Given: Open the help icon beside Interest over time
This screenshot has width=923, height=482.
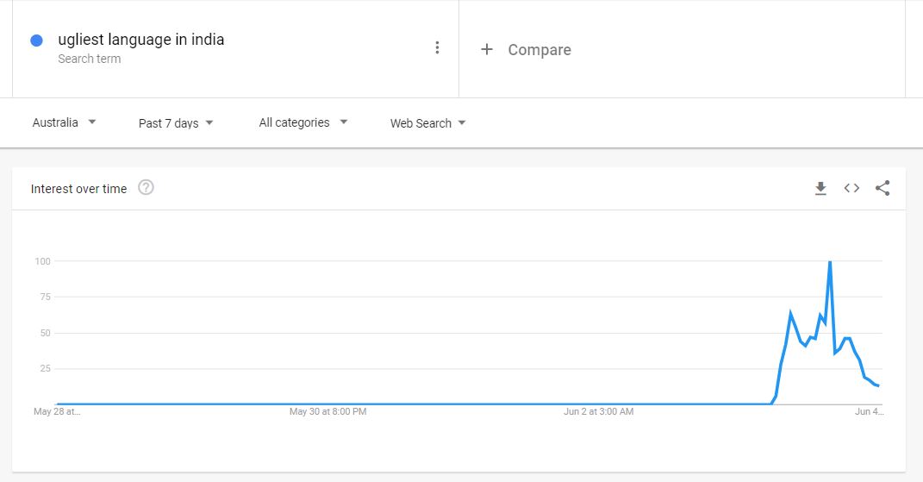Looking at the screenshot, I should 146,187.
